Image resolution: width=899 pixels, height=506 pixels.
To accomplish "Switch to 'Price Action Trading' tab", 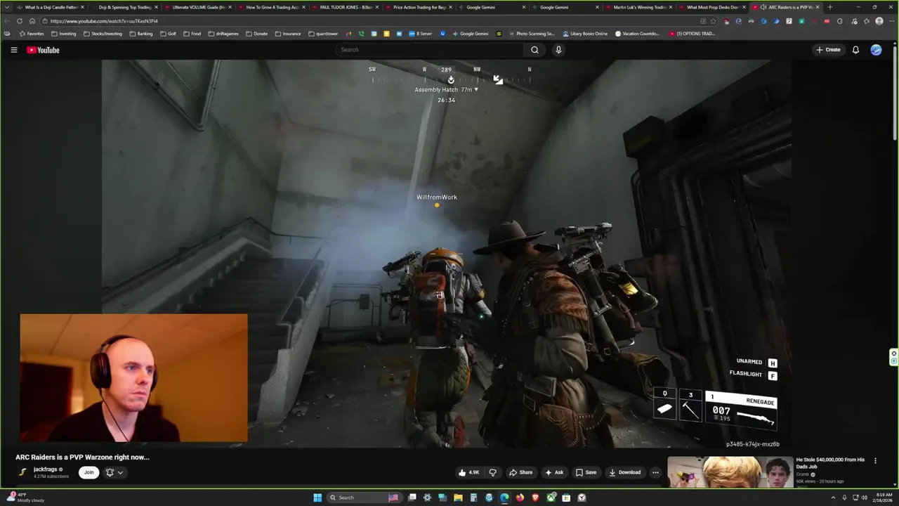I will pyautogui.click(x=420, y=7).
